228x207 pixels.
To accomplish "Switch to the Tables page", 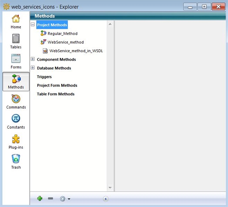I will coord(16,41).
